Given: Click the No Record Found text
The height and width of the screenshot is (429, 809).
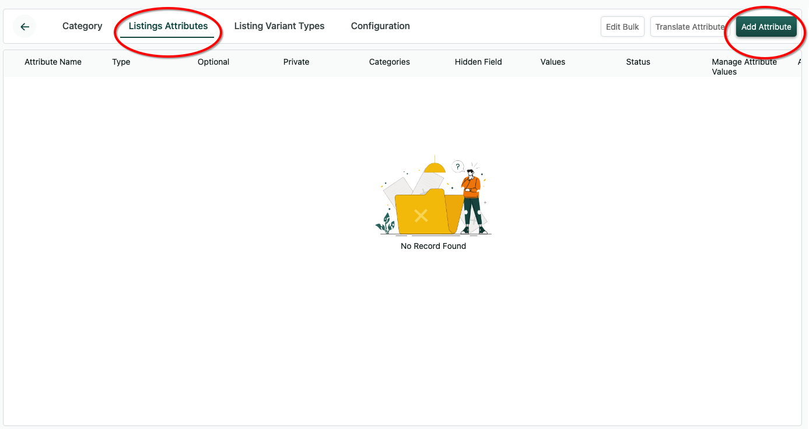Looking at the screenshot, I should [x=433, y=246].
